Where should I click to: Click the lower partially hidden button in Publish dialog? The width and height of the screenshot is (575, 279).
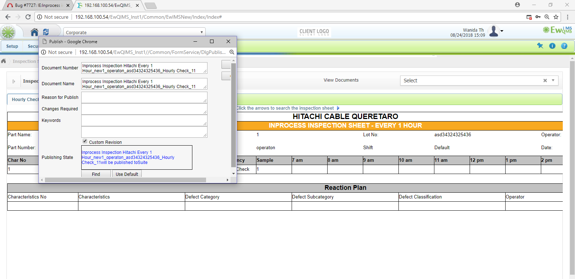[226, 76]
